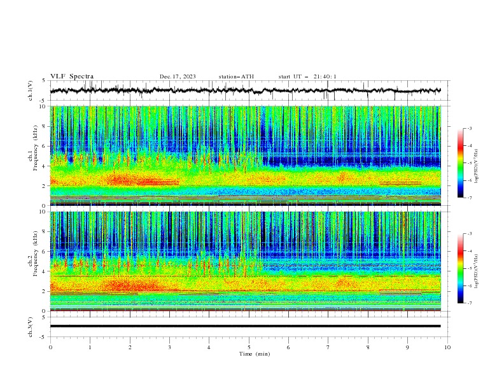Click the time-axis tick label '2'
The height and width of the screenshot is (390, 504).
click(130, 347)
